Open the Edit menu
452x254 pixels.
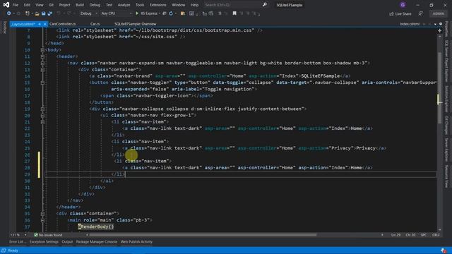point(27,5)
